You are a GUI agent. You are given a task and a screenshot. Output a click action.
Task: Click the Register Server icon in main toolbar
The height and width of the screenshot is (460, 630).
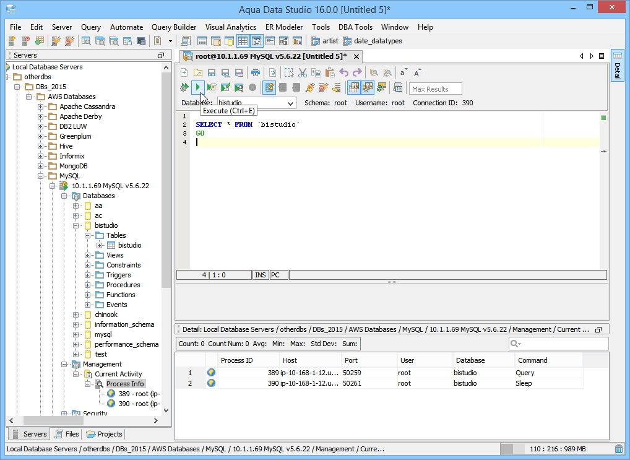click(x=12, y=41)
